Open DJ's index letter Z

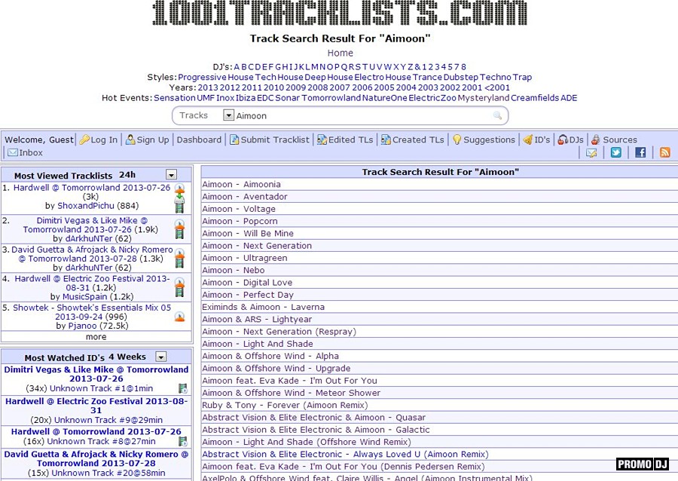(x=411, y=66)
